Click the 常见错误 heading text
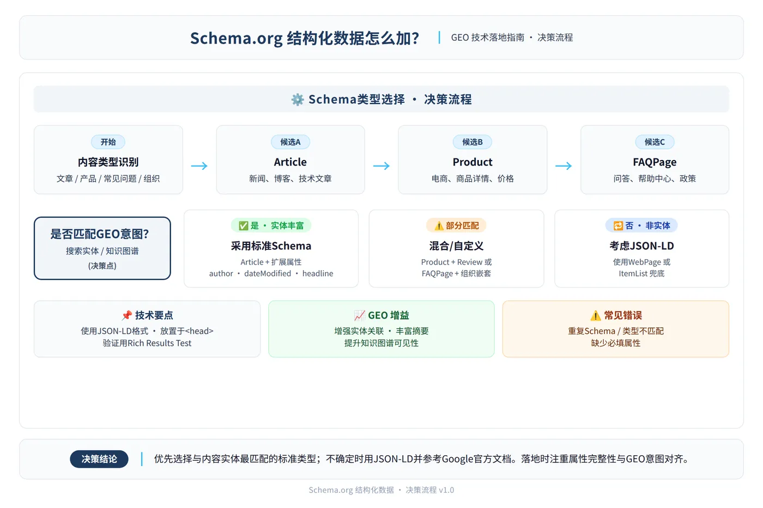763x508 pixels. tap(623, 315)
